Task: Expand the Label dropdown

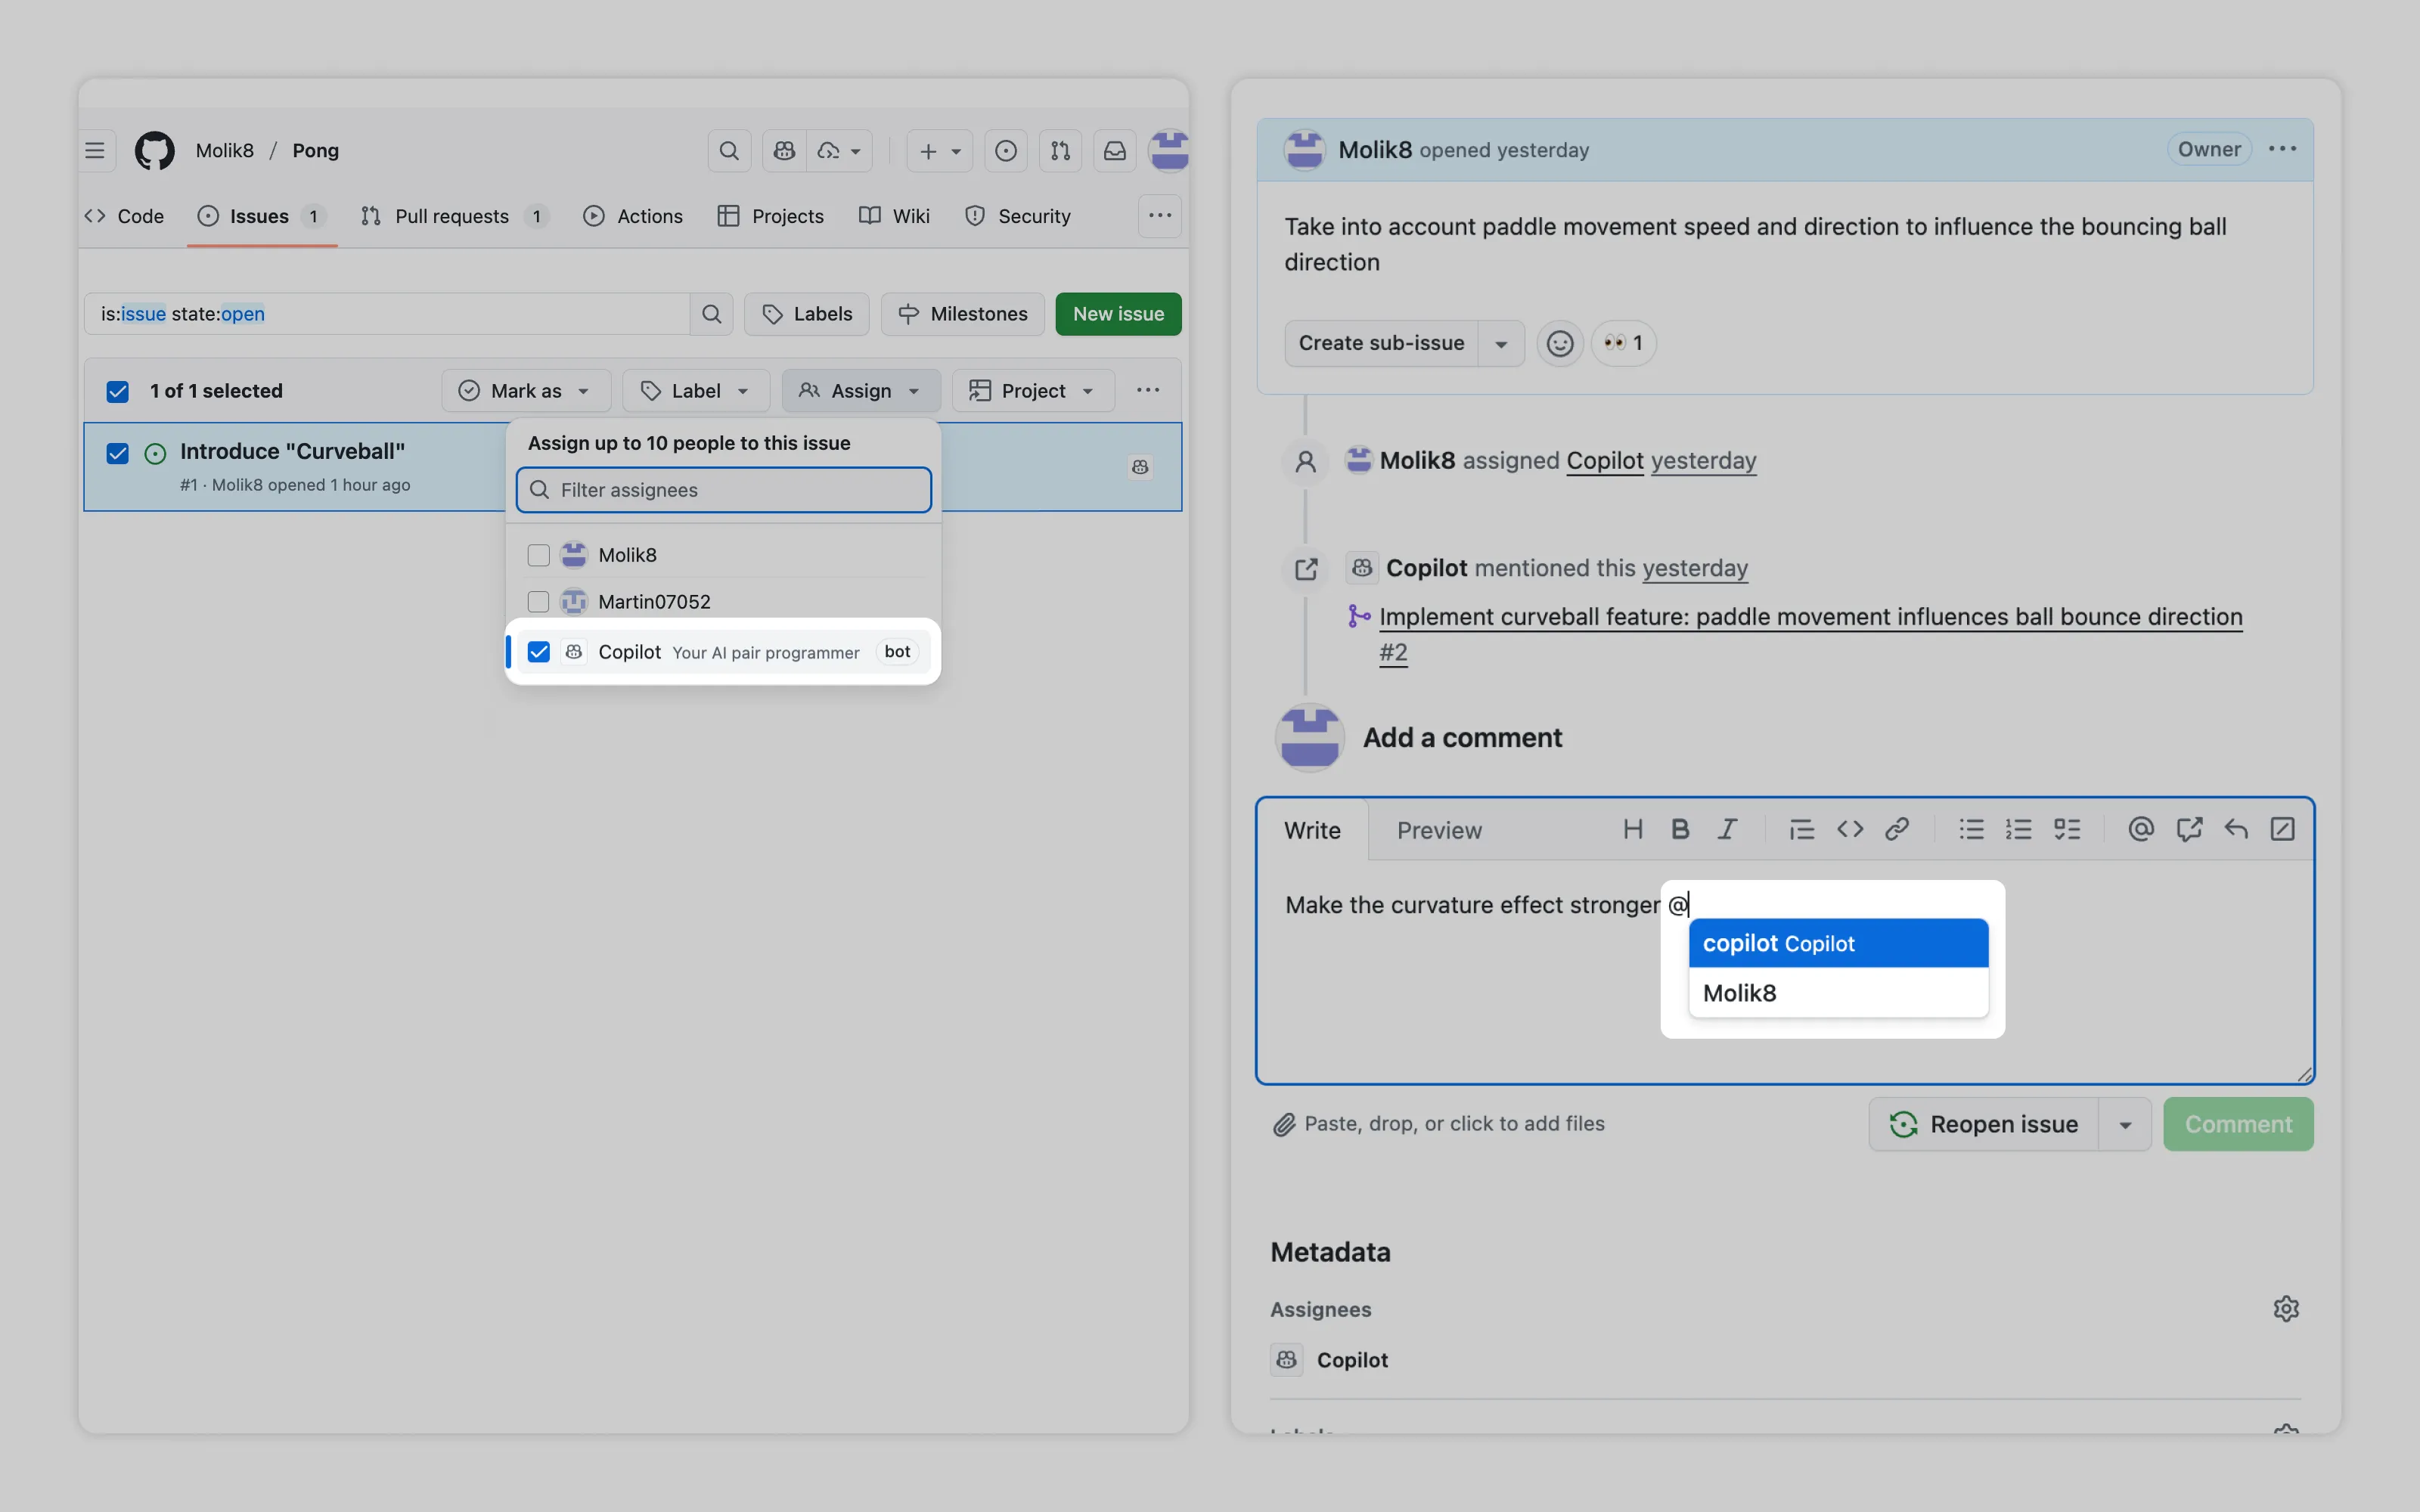Action: click(x=695, y=391)
